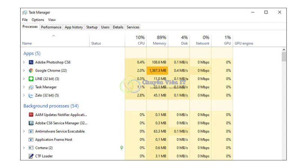Click the Adobe Photoshop CS6 icon
Image resolution: width=307 pixels, height=168 pixels.
(31, 62)
